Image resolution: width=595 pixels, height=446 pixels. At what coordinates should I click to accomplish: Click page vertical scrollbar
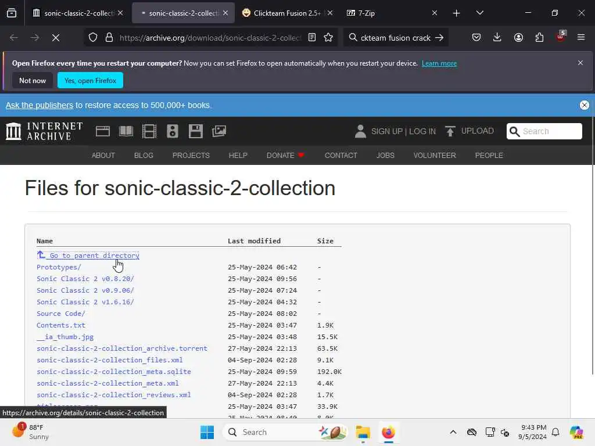593,246
